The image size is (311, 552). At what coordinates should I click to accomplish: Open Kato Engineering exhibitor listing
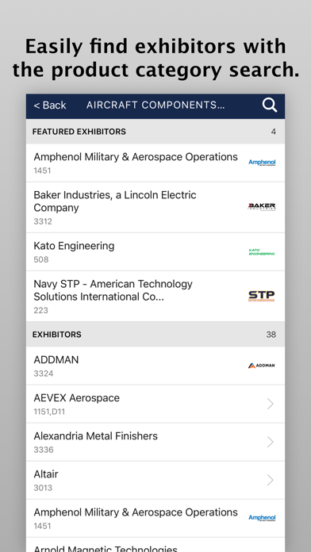click(x=155, y=251)
